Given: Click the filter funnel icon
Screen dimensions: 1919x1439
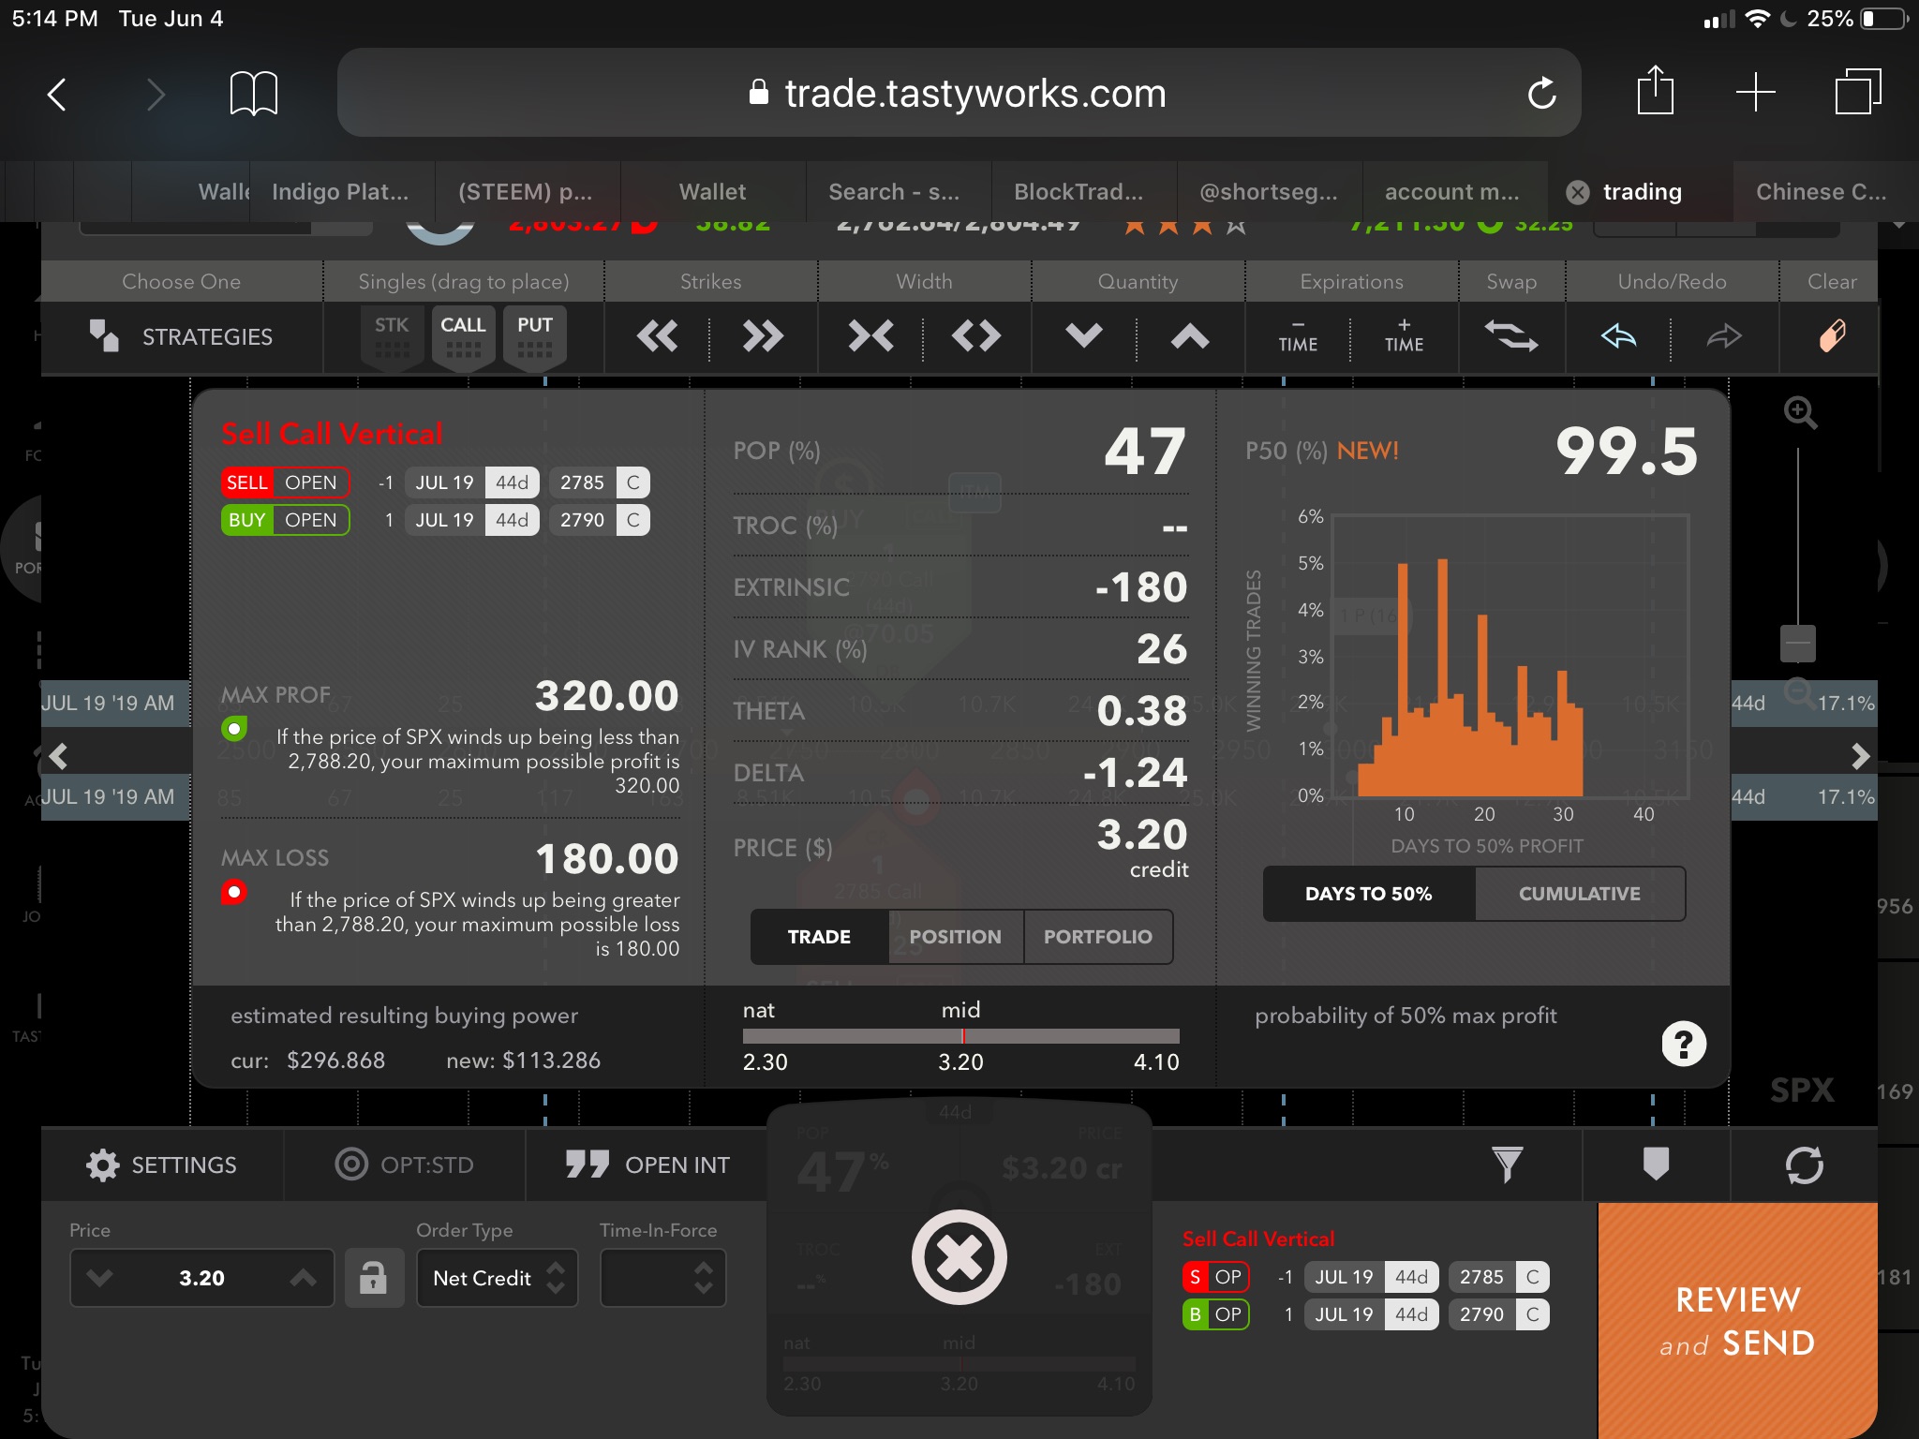Looking at the screenshot, I should 1507,1165.
